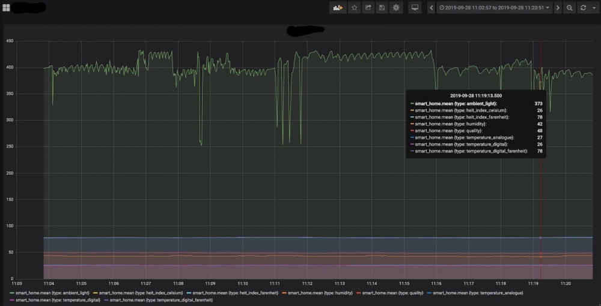Save the dashboard with floppy icon

click(382, 8)
